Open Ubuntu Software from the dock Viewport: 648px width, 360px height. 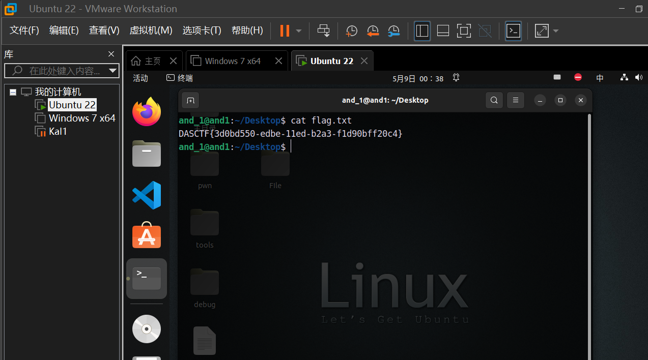(x=147, y=235)
